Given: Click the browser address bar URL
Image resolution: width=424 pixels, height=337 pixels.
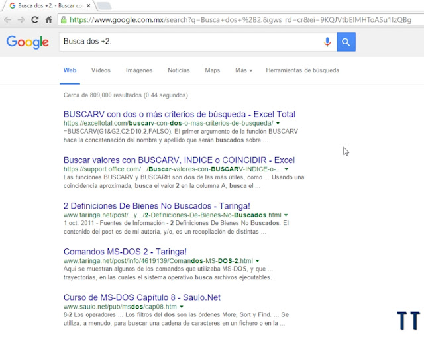Looking at the screenshot, I should click(x=240, y=20).
